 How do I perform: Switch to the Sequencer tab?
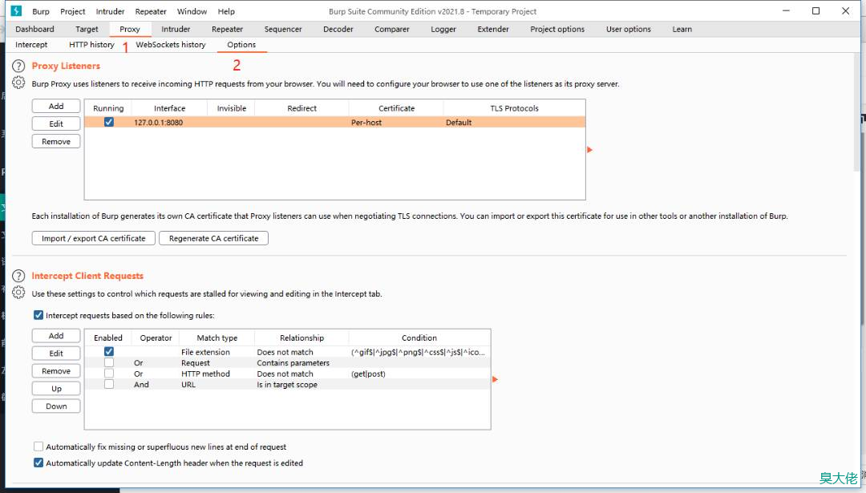point(283,30)
